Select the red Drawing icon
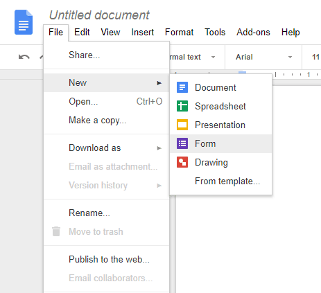Viewport: 321px width, 293px height. (x=182, y=162)
